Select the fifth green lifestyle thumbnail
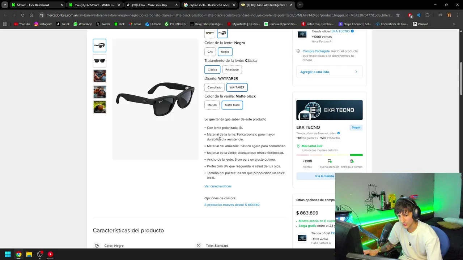 [x=99, y=107]
